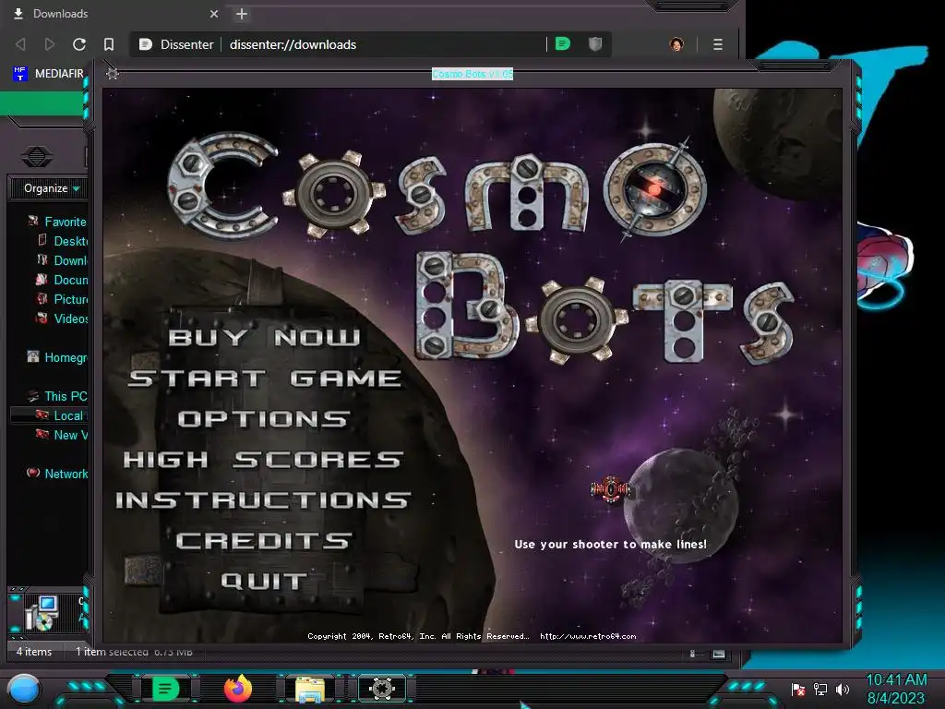The image size is (945, 709).
Task: Click network tray icon
Action: click(x=820, y=689)
